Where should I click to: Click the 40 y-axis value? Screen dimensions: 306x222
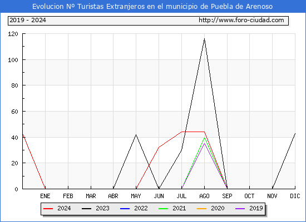pos(14,138)
